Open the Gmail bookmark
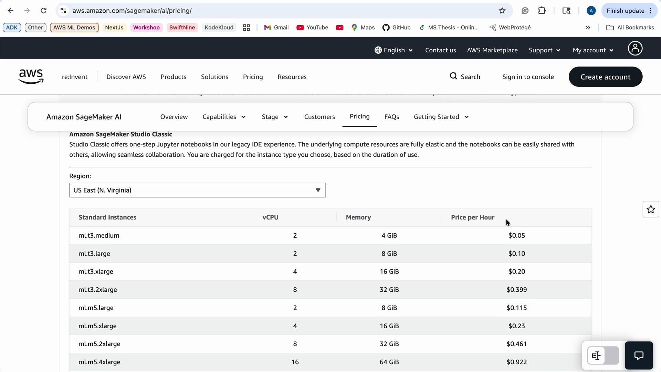661x372 pixels. [276, 28]
